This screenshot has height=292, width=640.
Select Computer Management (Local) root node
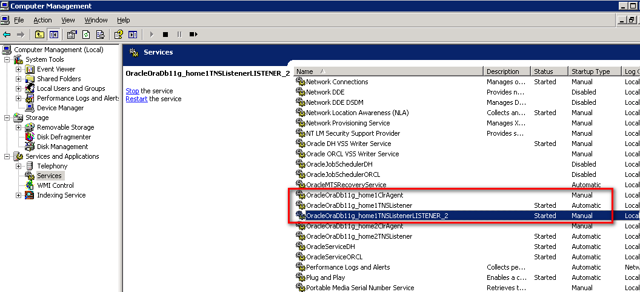pos(59,50)
